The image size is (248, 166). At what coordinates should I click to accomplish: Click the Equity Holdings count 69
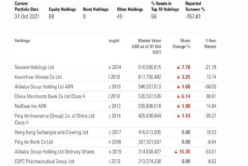(x=51, y=17)
